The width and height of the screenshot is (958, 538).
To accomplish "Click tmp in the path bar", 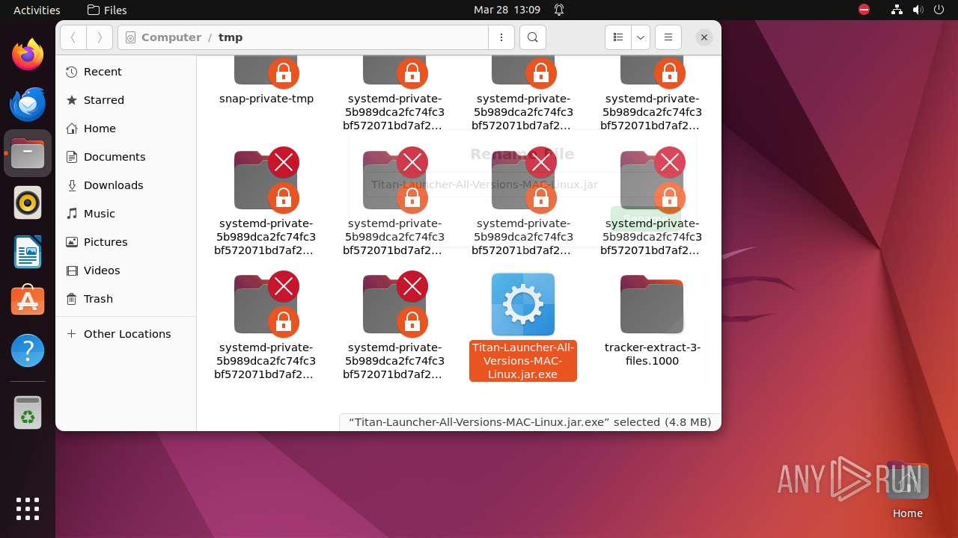I will (231, 37).
